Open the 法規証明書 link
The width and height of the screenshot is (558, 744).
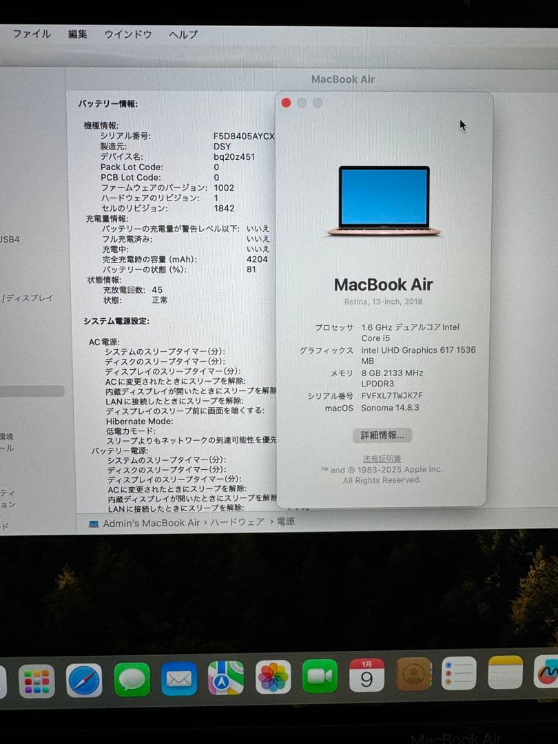point(383,458)
